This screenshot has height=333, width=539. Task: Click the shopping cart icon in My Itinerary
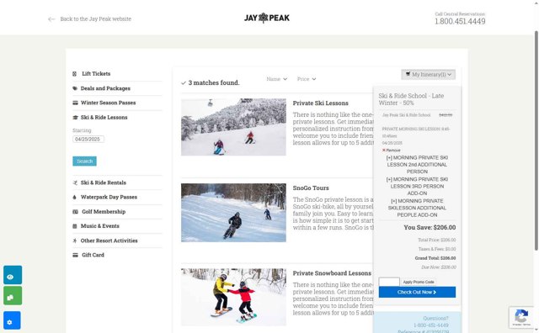pyautogui.click(x=408, y=74)
